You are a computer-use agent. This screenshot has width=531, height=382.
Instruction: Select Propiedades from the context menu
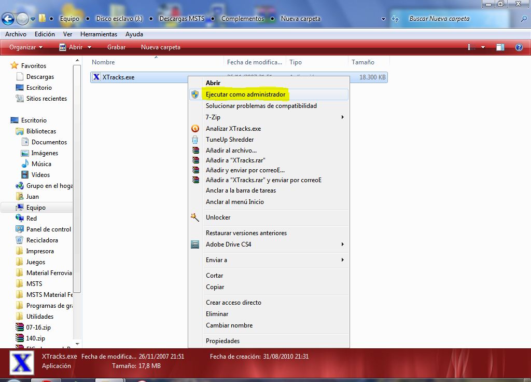point(222,341)
